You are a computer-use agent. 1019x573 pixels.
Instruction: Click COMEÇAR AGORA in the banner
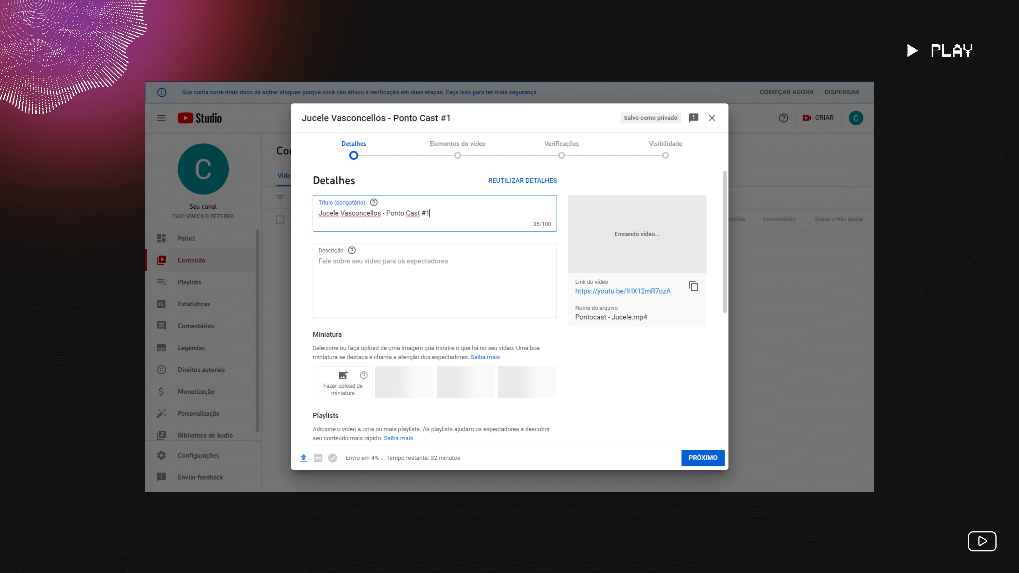[786, 92]
